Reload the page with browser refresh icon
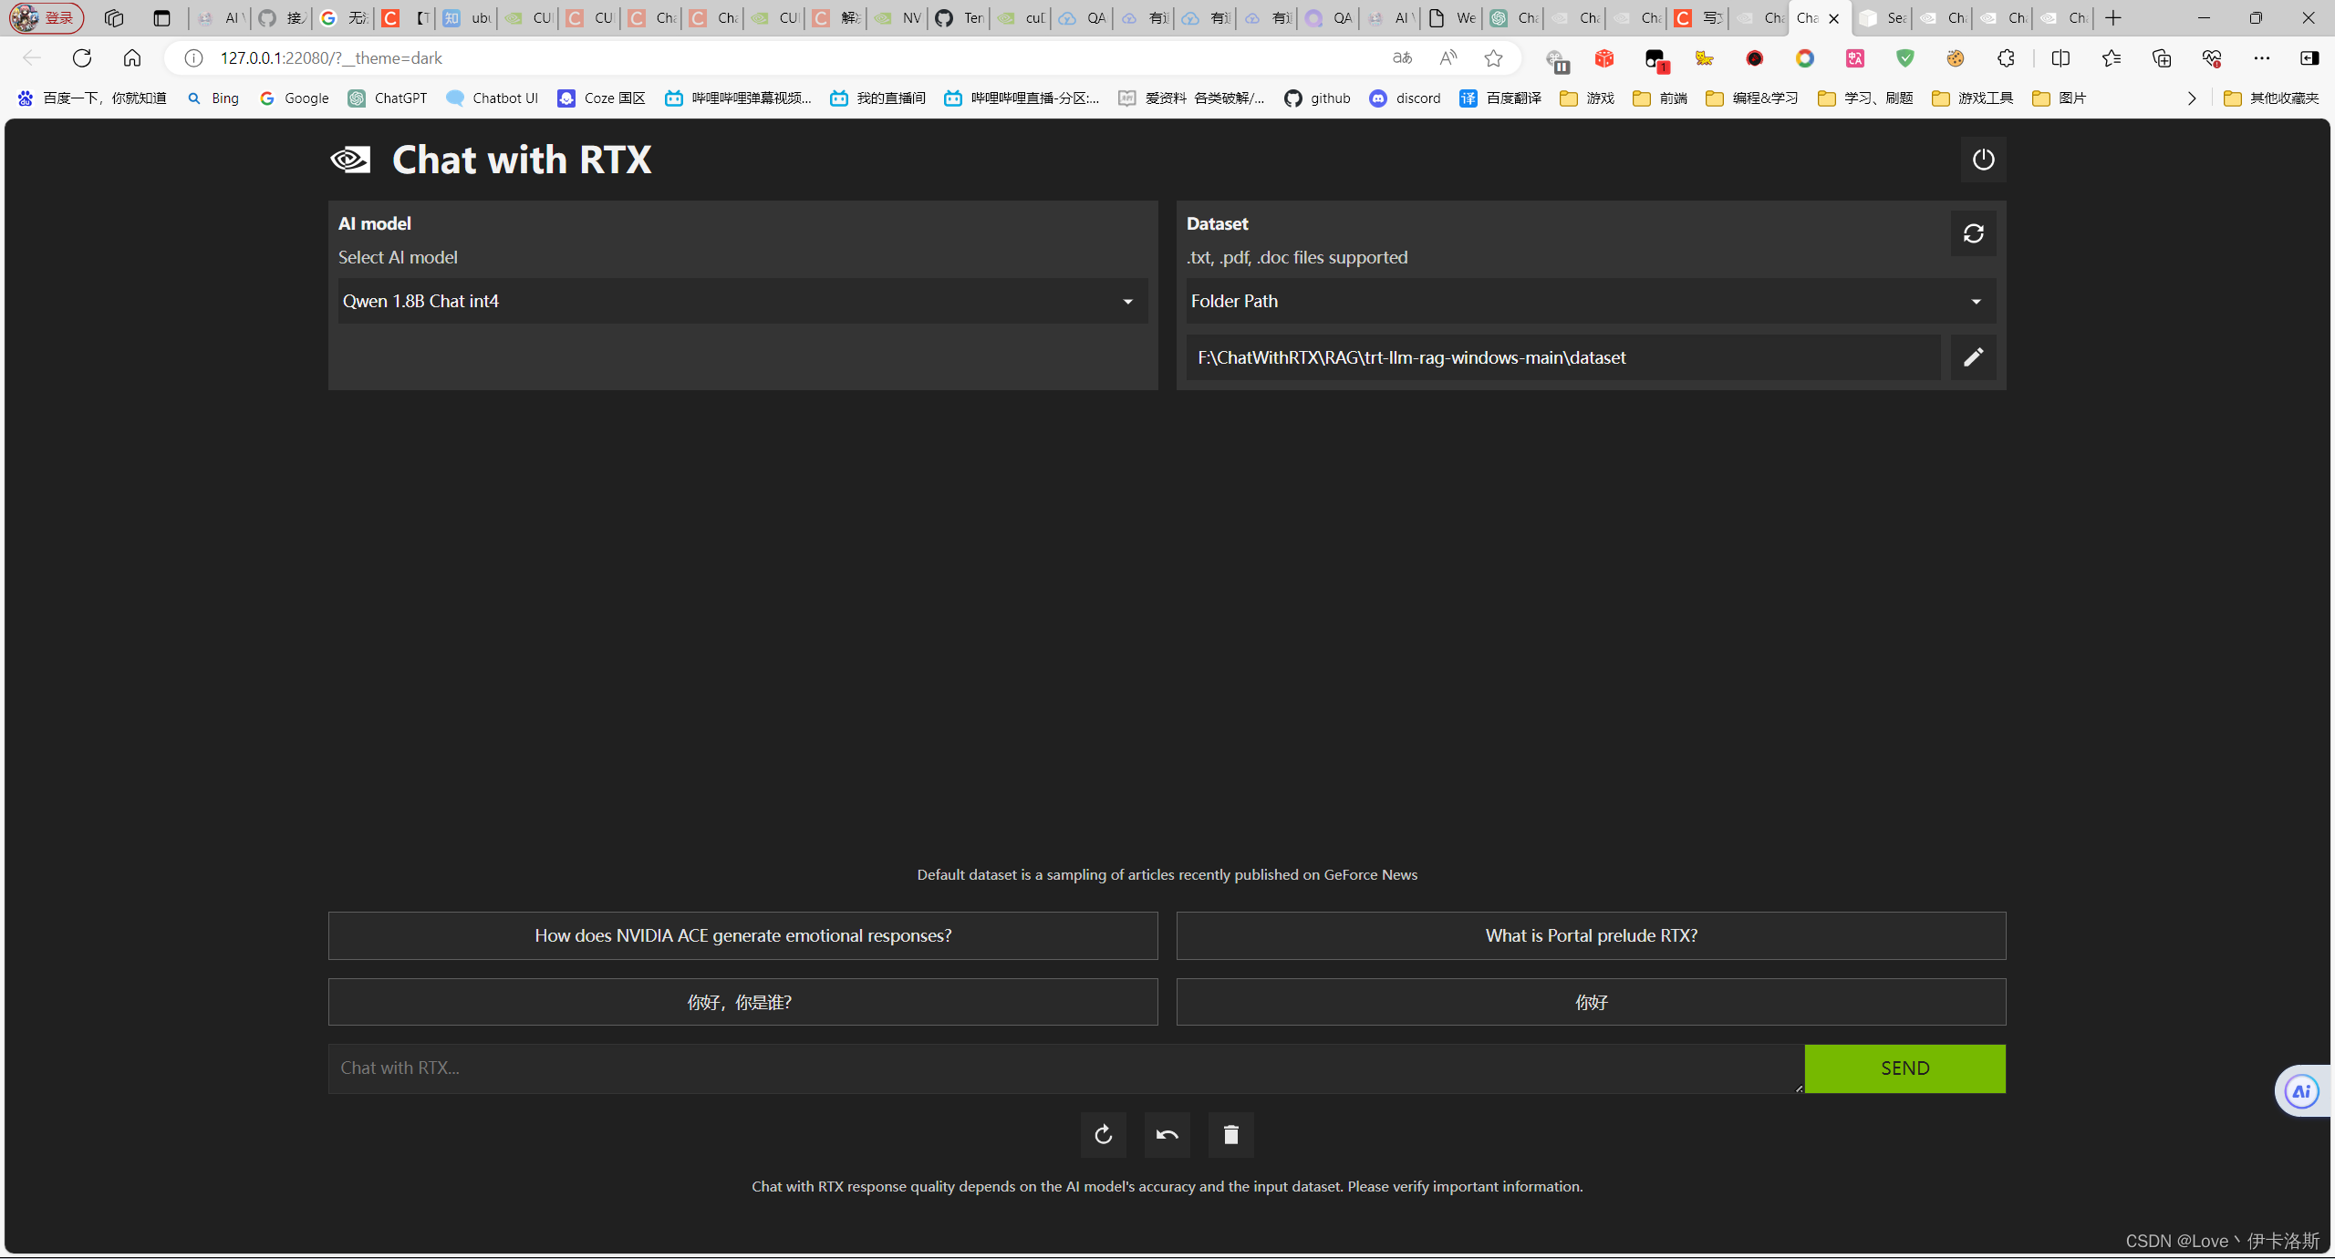 [82, 58]
